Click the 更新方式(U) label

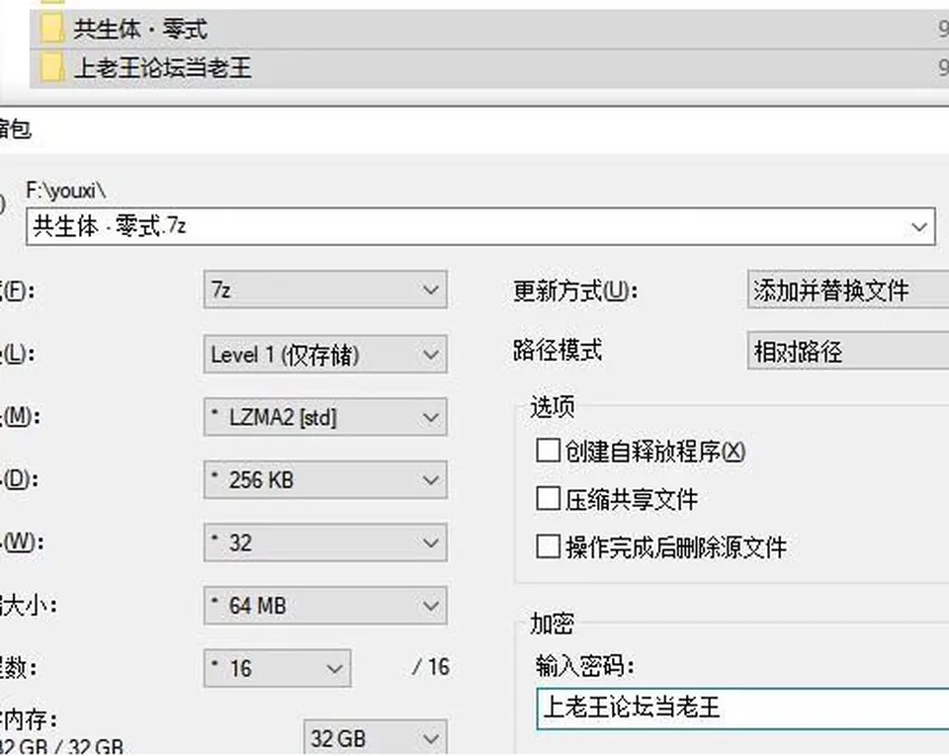(x=575, y=291)
